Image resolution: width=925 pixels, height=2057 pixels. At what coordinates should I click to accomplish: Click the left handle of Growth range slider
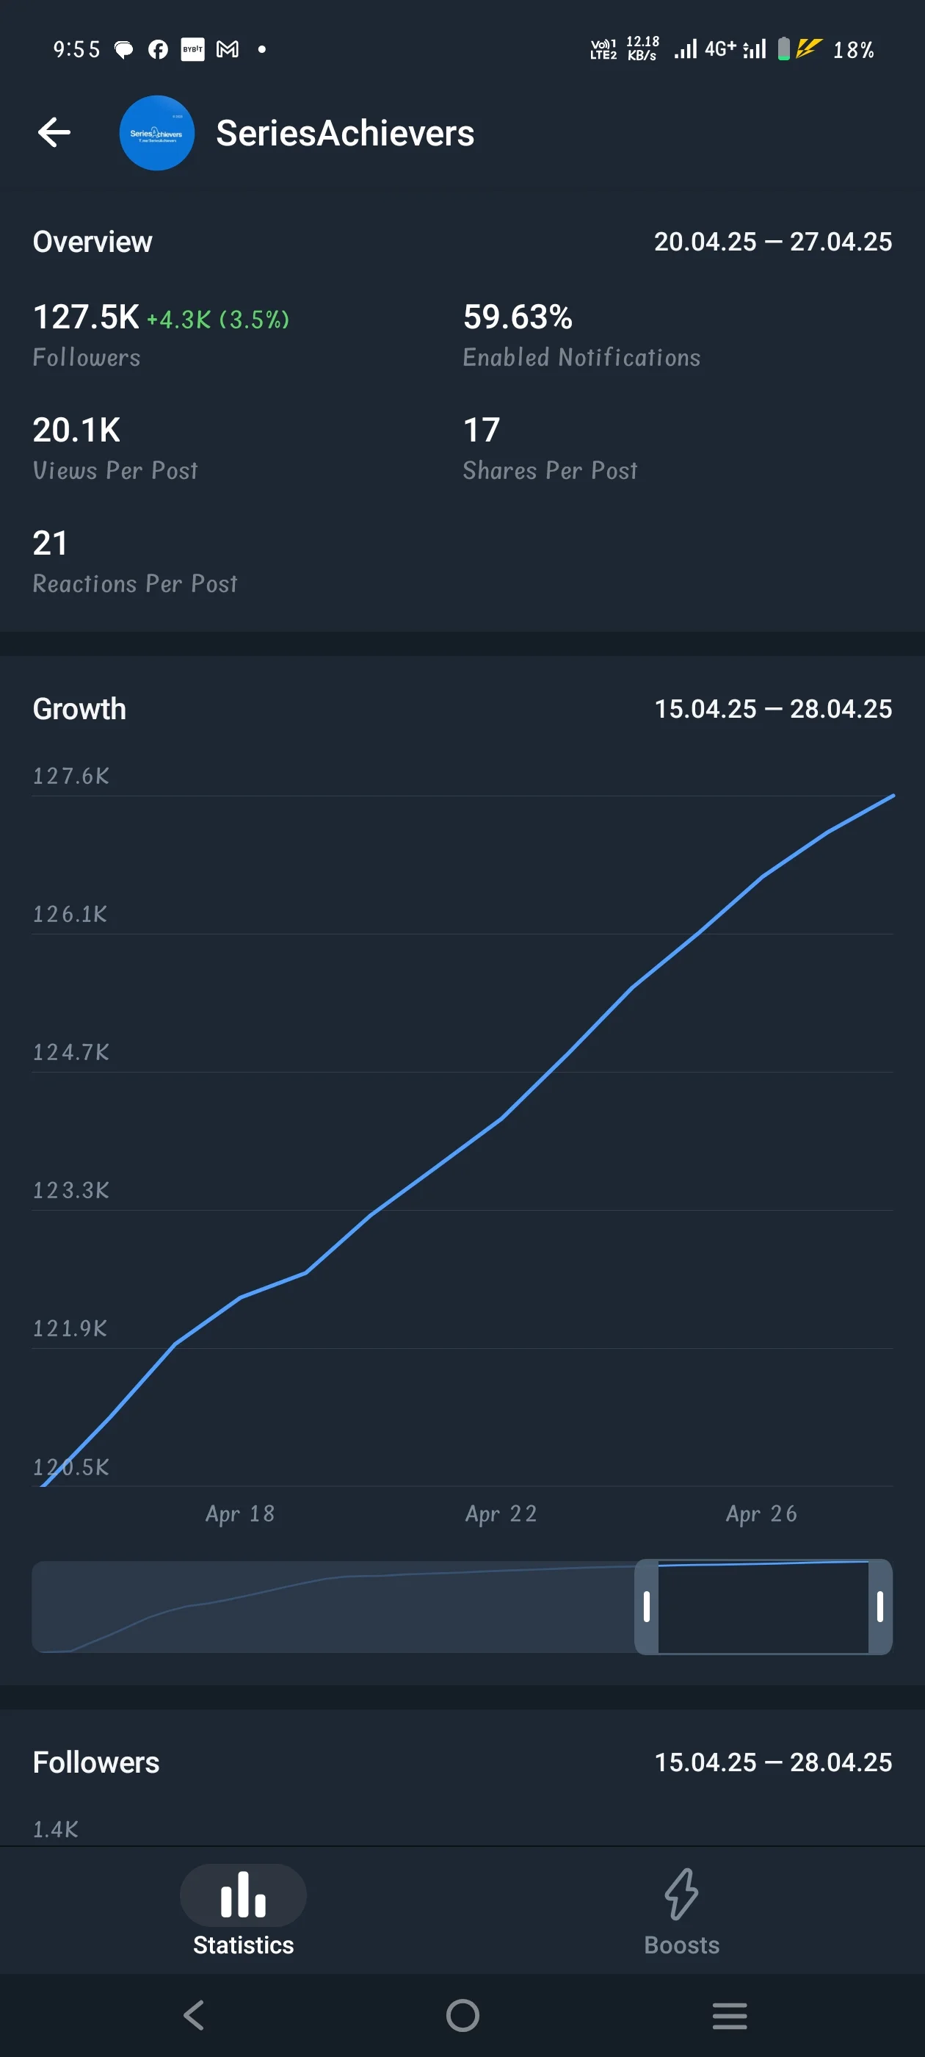click(647, 1607)
